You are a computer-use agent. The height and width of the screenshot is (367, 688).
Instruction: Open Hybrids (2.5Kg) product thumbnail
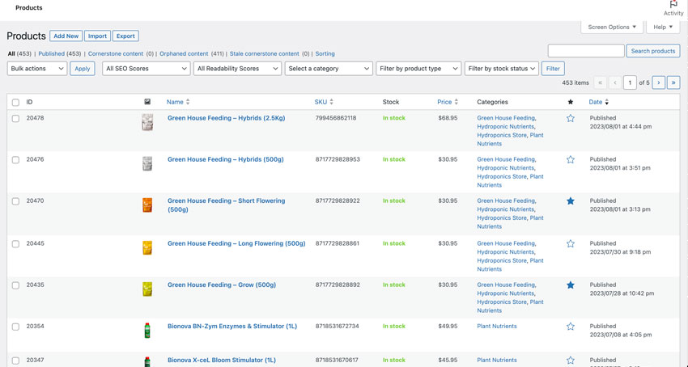(x=147, y=122)
